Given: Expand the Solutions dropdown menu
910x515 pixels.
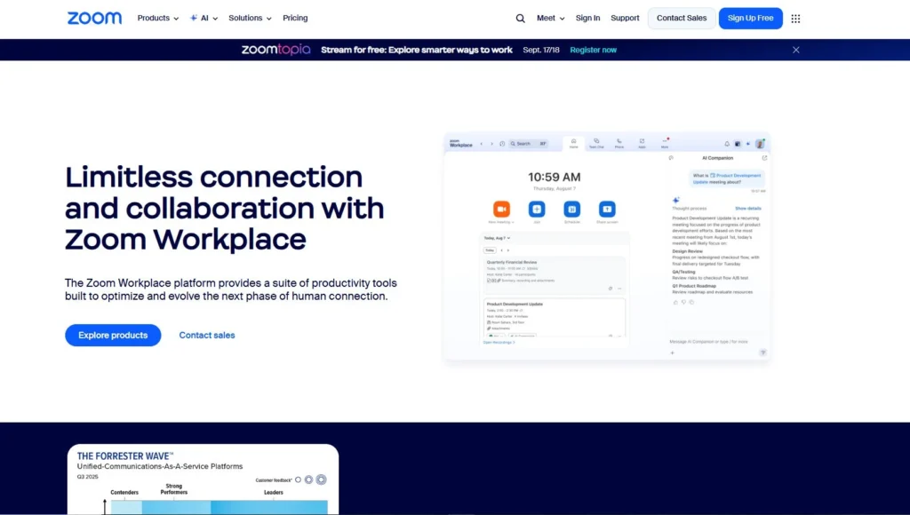Looking at the screenshot, I should (250, 18).
